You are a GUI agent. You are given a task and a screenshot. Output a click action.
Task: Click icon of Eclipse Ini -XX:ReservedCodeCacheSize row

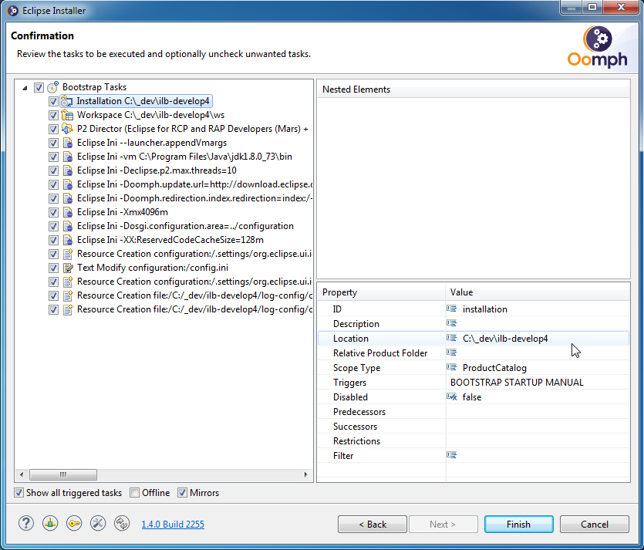point(68,240)
